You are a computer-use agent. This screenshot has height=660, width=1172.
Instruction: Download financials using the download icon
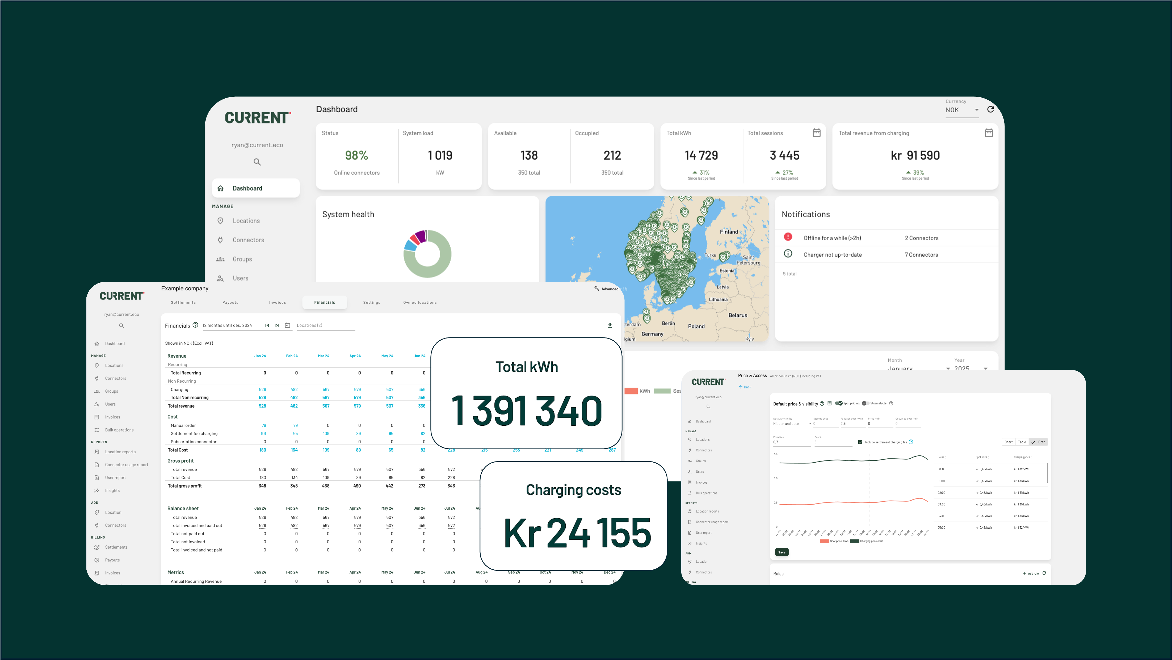tap(610, 325)
